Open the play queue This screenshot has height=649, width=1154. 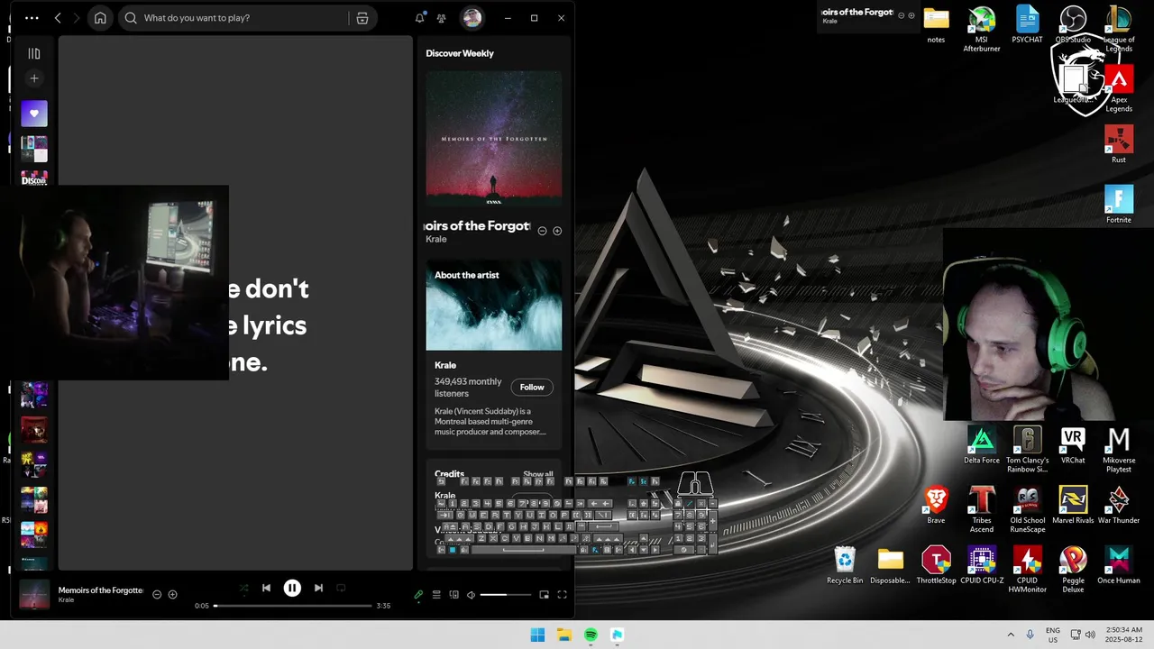436,595
